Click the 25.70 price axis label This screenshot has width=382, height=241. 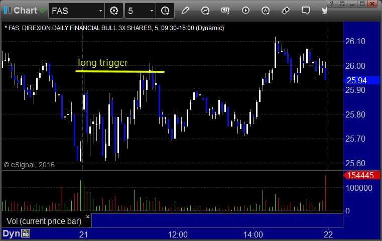coord(355,139)
